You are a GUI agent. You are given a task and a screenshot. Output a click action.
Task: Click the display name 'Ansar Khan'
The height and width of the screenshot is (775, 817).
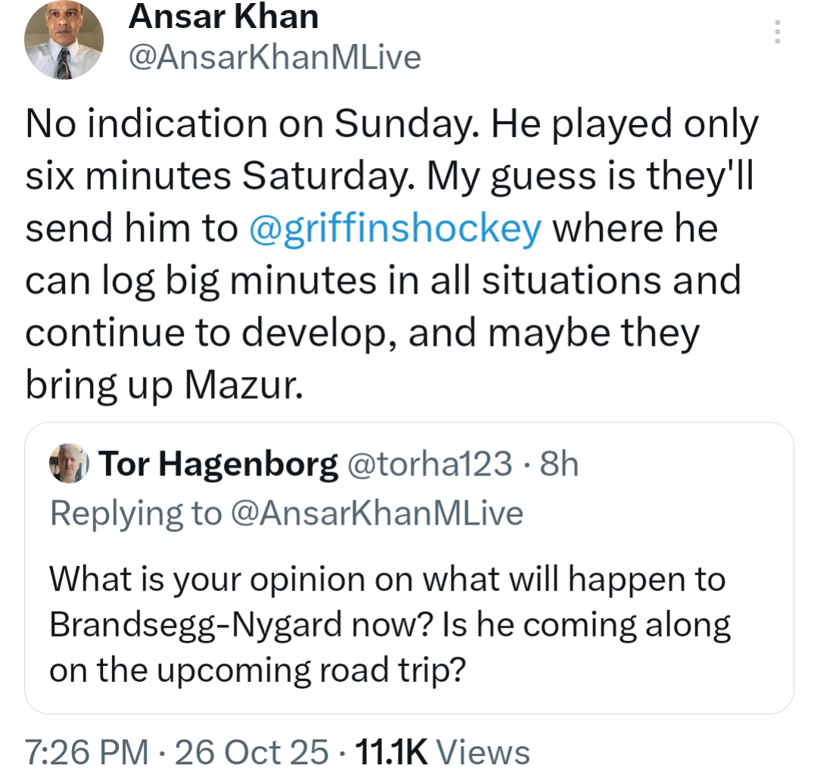[x=224, y=17]
